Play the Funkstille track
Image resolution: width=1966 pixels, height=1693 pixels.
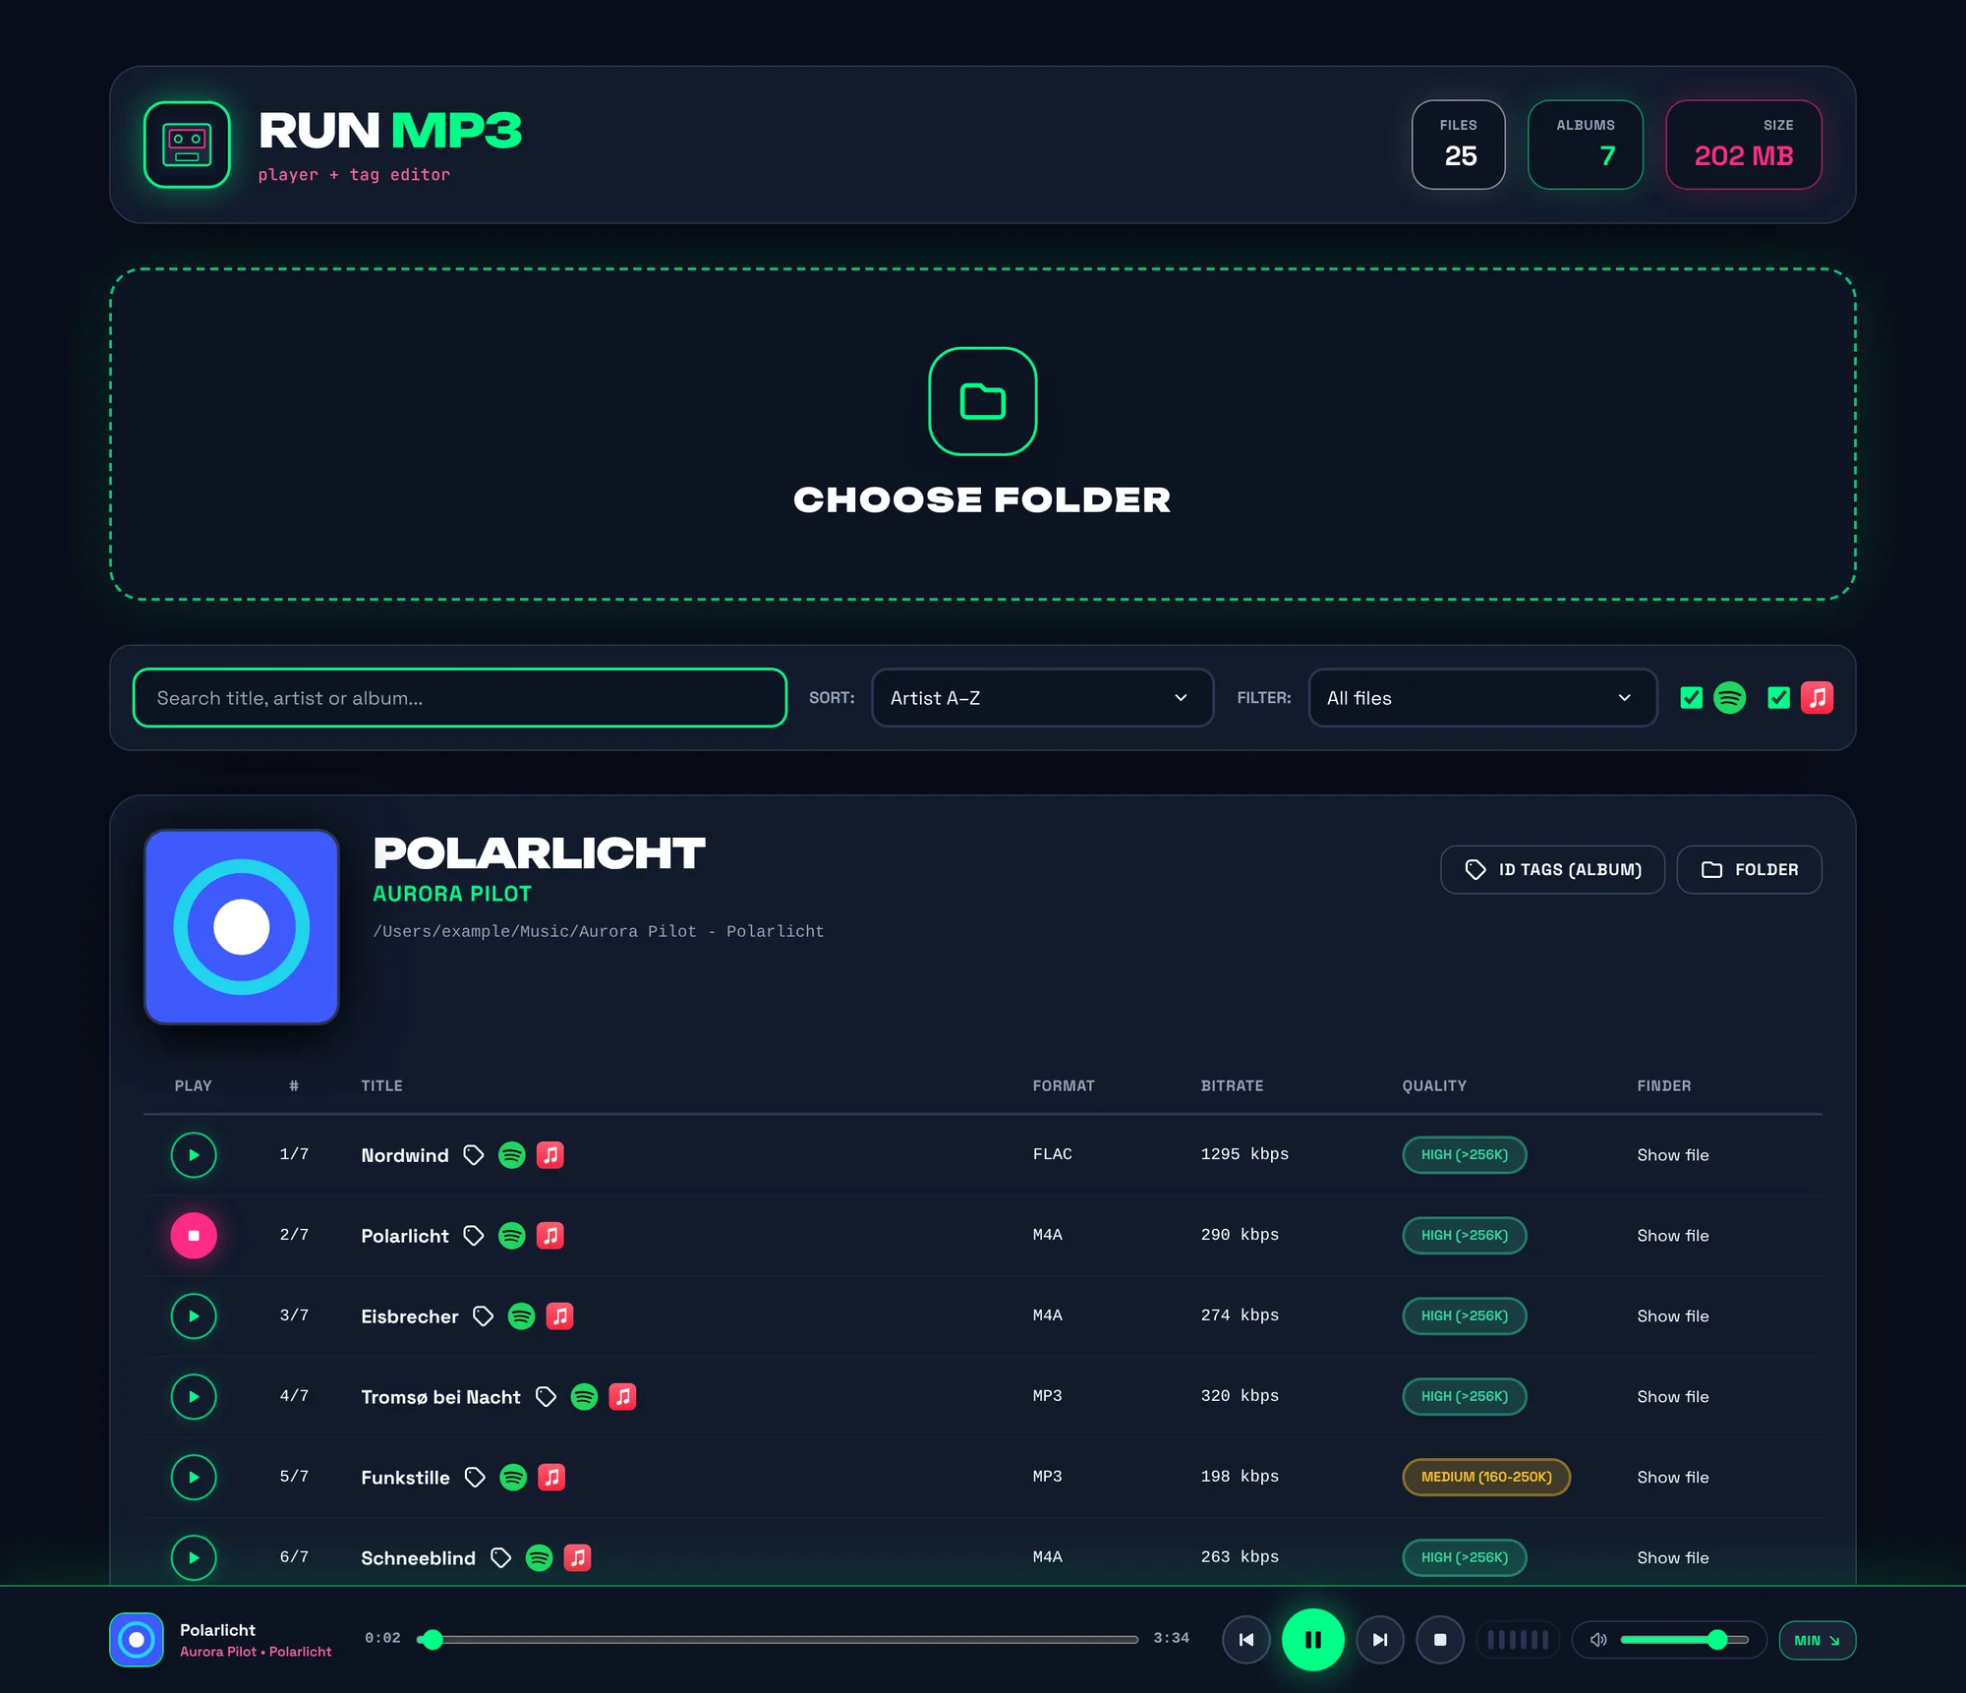tap(194, 1478)
